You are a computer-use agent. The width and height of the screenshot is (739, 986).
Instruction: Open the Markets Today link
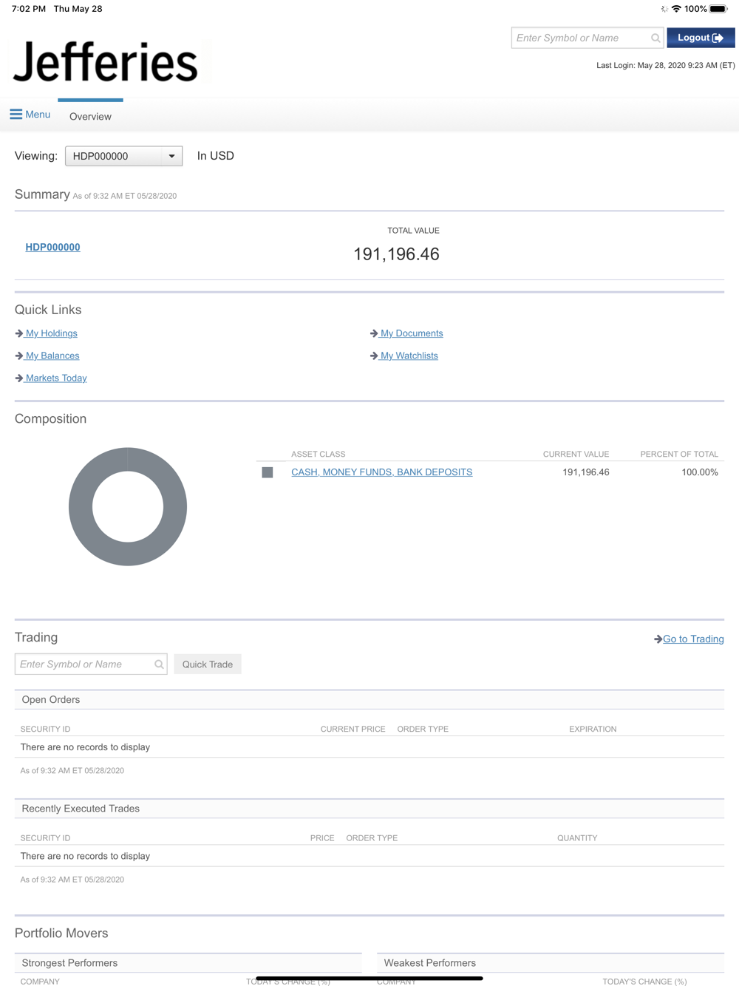pyautogui.click(x=56, y=378)
